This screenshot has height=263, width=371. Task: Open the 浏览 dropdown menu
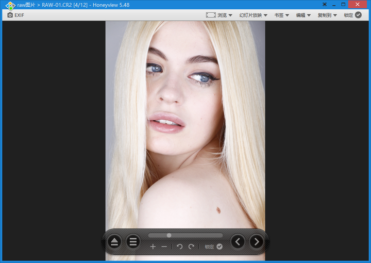pos(225,15)
